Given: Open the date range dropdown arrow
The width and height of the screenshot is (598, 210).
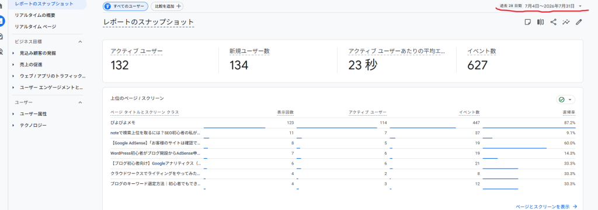Looking at the screenshot, I should [580, 6].
